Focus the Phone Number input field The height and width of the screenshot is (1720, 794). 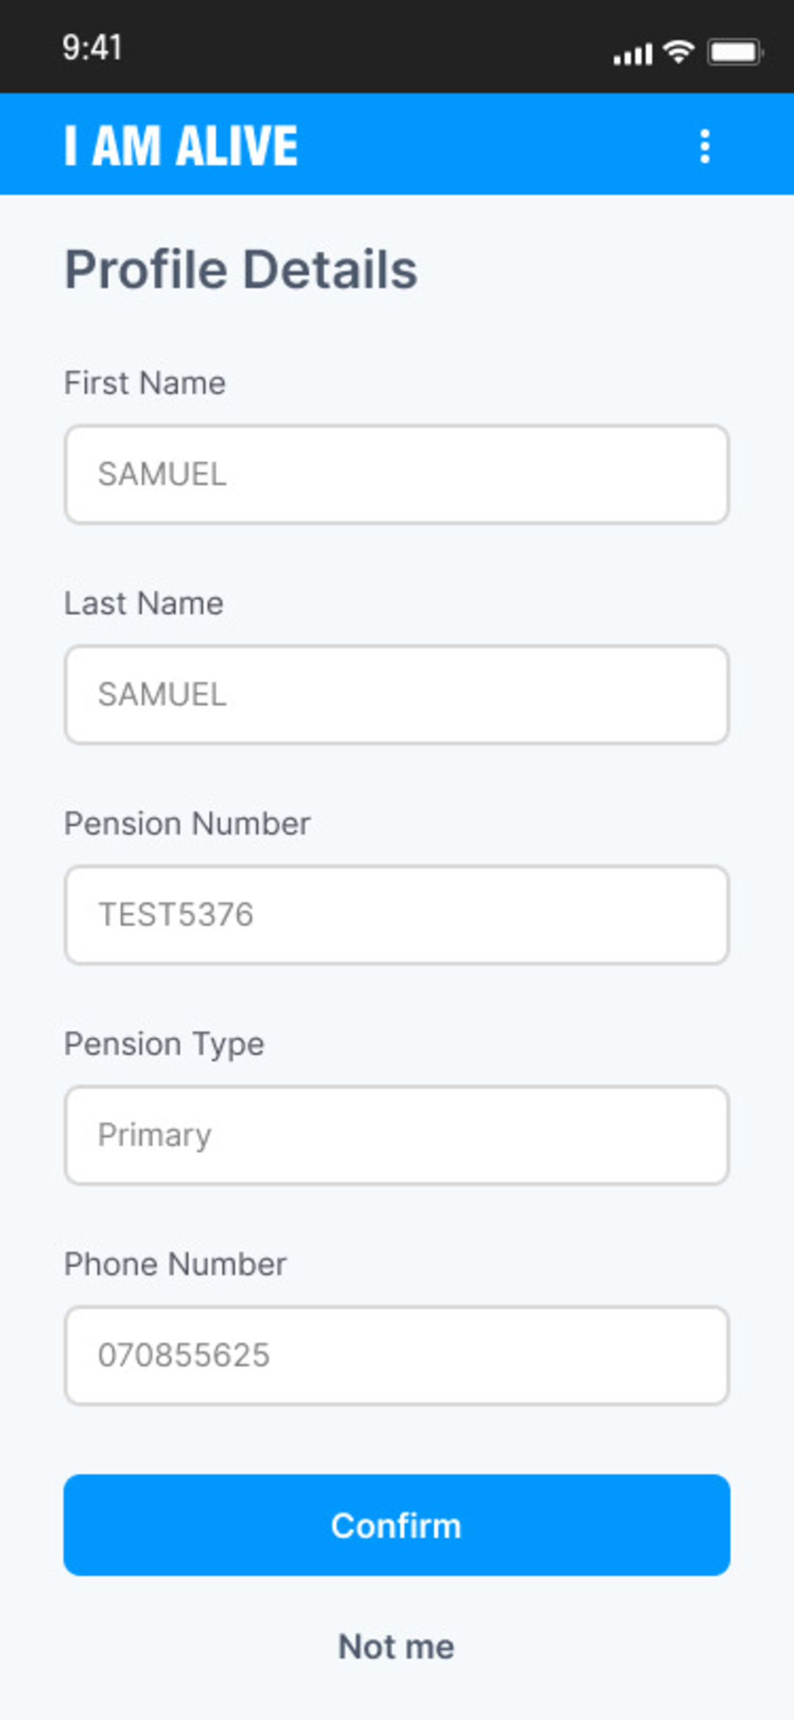pyautogui.click(x=396, y=1355)
